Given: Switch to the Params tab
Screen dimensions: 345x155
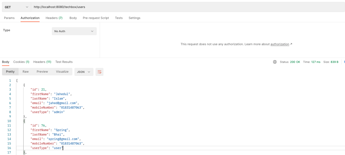Looking at the screenshot, I should pyautogui.click(x=9, y=18).
